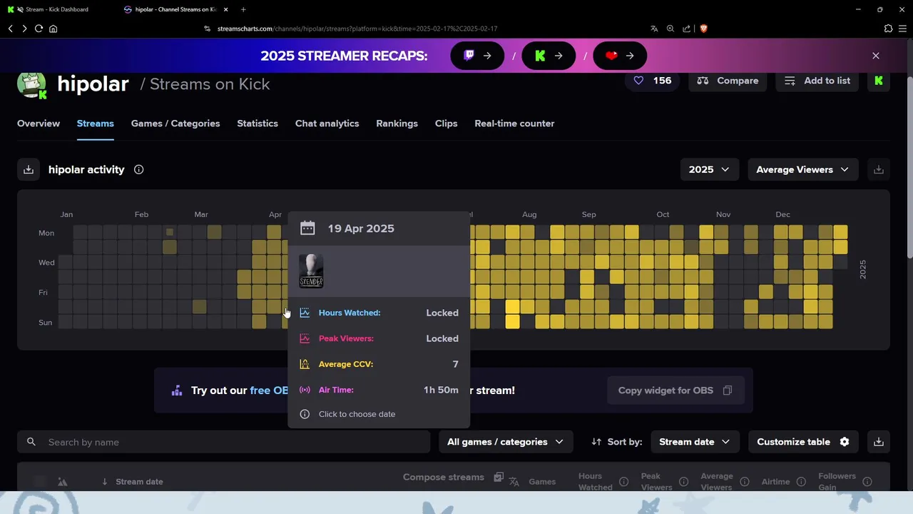View the Clips tab
Viewport: 913px width, 514px height.
click(446, 124)
